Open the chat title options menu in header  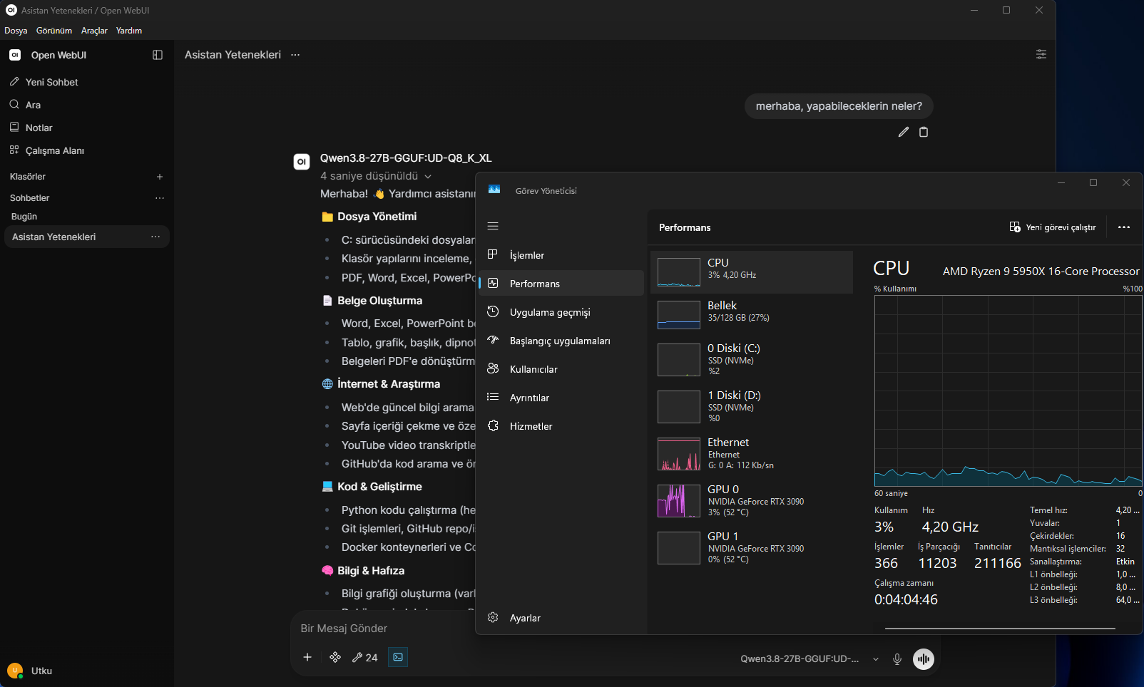click(295, 55)
